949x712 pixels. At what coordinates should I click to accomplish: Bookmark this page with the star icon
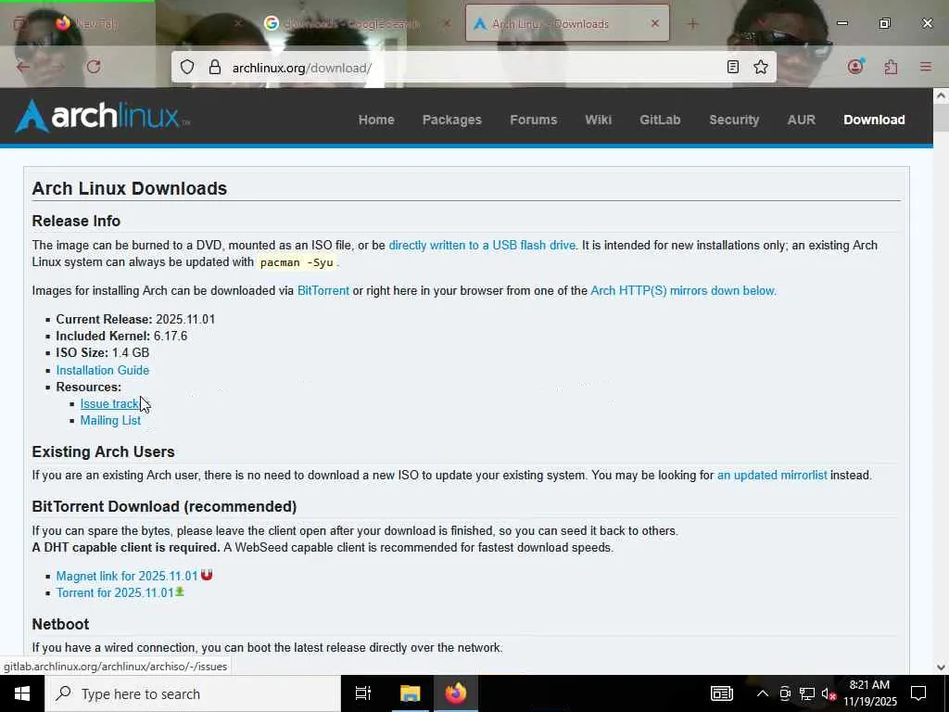click(761, 67)
